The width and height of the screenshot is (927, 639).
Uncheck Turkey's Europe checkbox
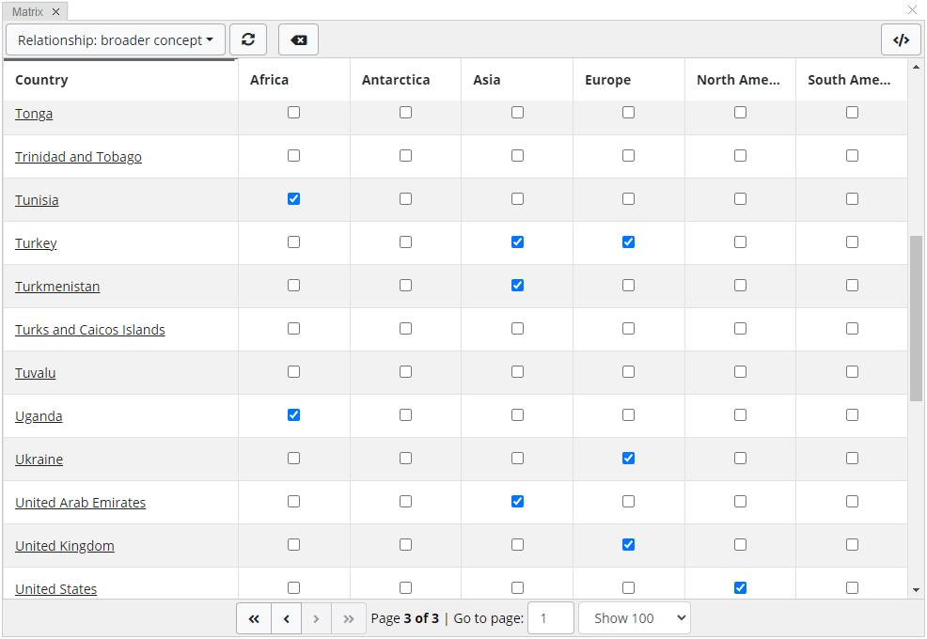click(x=628, y=242)
